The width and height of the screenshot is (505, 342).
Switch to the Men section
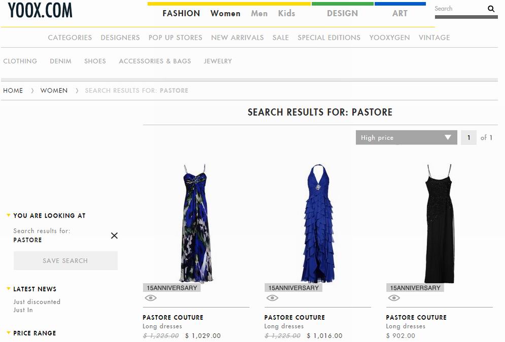(x=259, y=13)
